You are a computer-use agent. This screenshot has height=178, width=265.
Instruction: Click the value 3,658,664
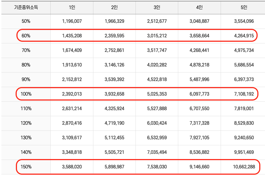click(x=199, y=36)
